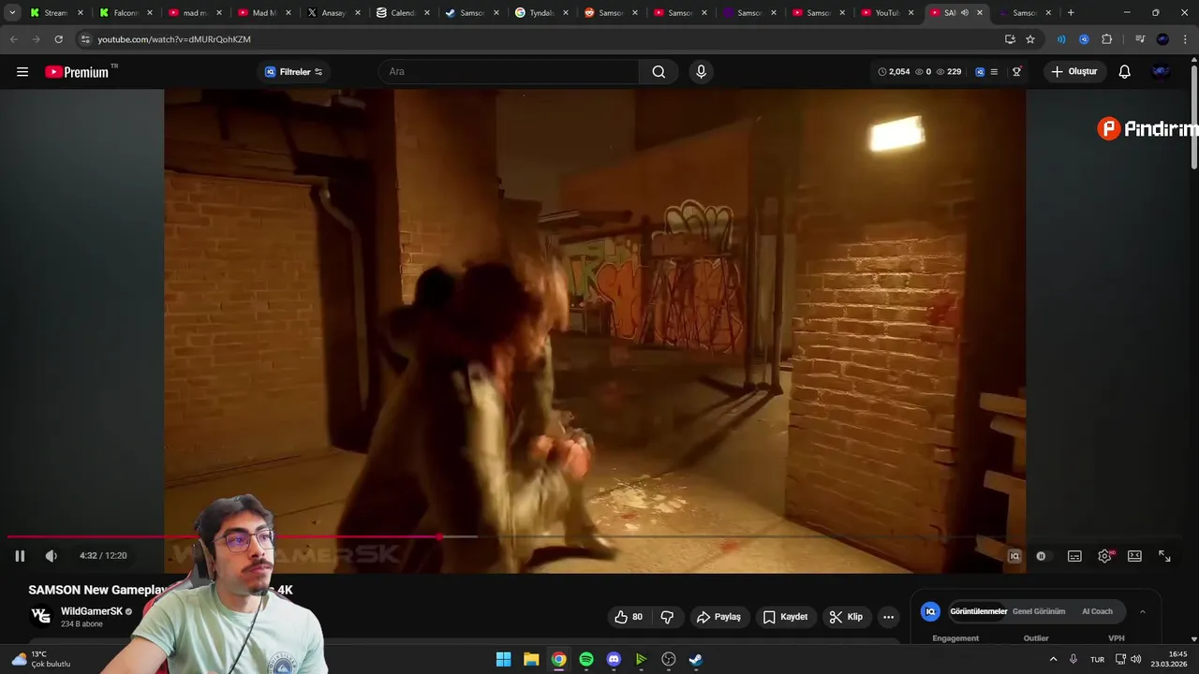Enter fullscreen mode in player
The image size is (1199, 674).
1164,556
